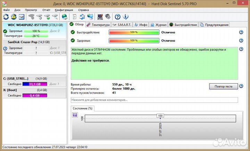Click the floppy disk save icon above chart
Image resolution: width=250 pixels, height=151 pixels.
point(75,115)
